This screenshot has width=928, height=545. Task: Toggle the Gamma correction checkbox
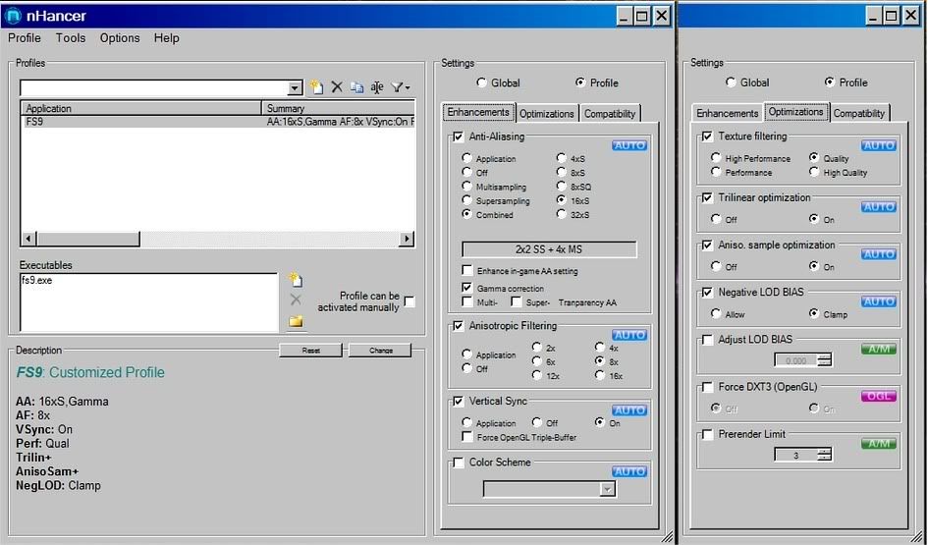tap(467, 289)
